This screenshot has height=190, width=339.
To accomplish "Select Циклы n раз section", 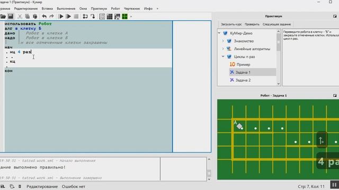I will [244, 56].
